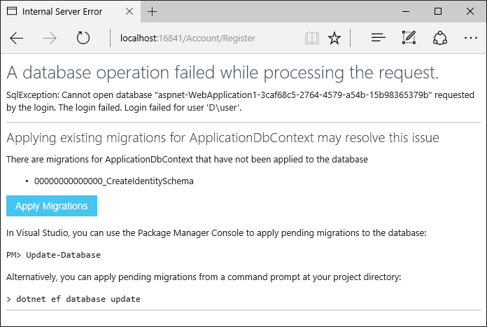Open the Share icon

(x=440, y=38)
